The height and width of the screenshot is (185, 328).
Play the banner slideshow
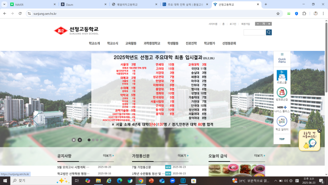pyautogui.click(x=74, y=140)
